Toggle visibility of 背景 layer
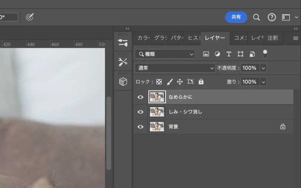Image resolution: width=301 pixels, height=188 pixels. pos(141,127)
